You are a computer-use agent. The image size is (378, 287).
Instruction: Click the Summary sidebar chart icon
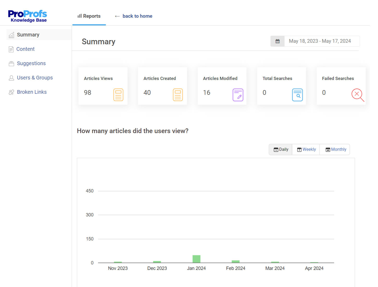click(x=11, y=35)
